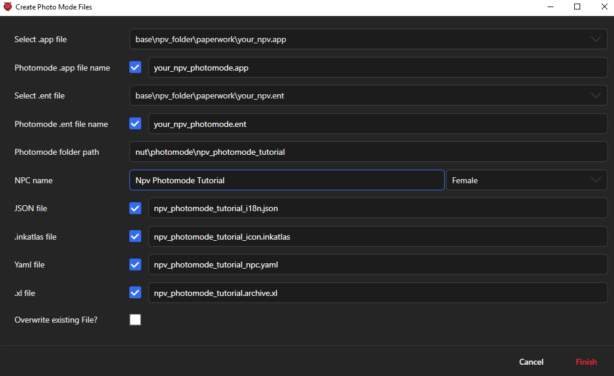Edit the Photomode folder path field
The height and width of the screenshot is (376, 614).
(368, 152)
